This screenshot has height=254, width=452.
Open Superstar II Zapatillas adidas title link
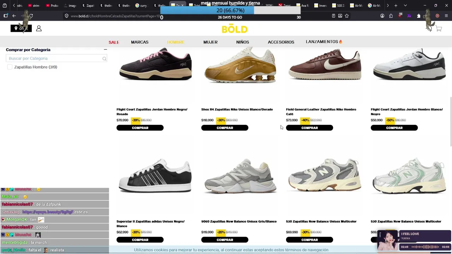click(x=150, y=224)
